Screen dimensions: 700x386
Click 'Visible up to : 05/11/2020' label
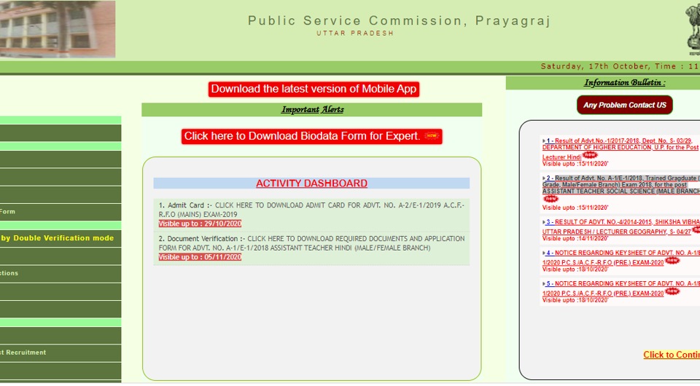point(200,257)
